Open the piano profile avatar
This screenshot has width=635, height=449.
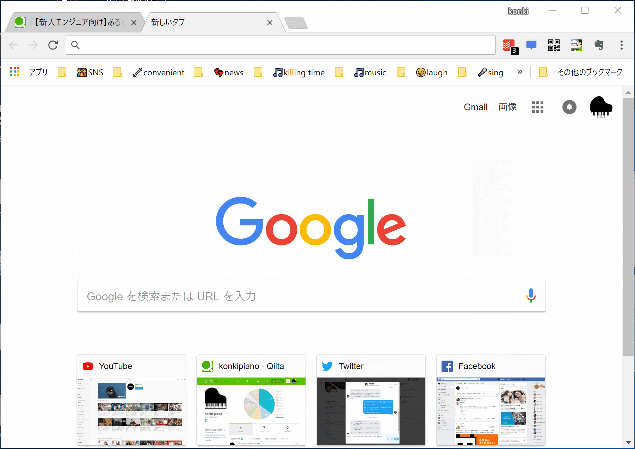pyautogui.click(x=601, y=107)
